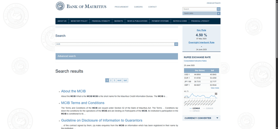Go to results page 3

pos(114,80)
